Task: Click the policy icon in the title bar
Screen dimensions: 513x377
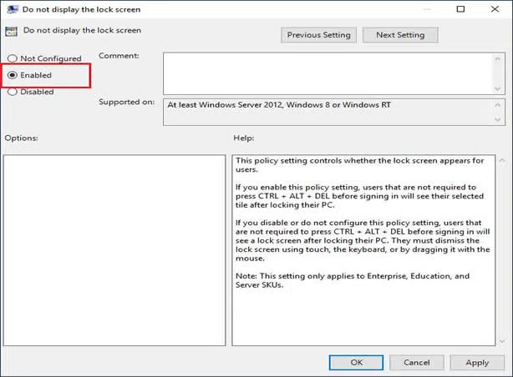Action: point(10,9)
